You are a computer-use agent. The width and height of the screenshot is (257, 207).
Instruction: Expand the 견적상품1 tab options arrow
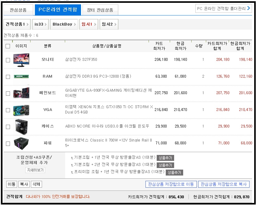pyautogui.click(x=27, y=24)
